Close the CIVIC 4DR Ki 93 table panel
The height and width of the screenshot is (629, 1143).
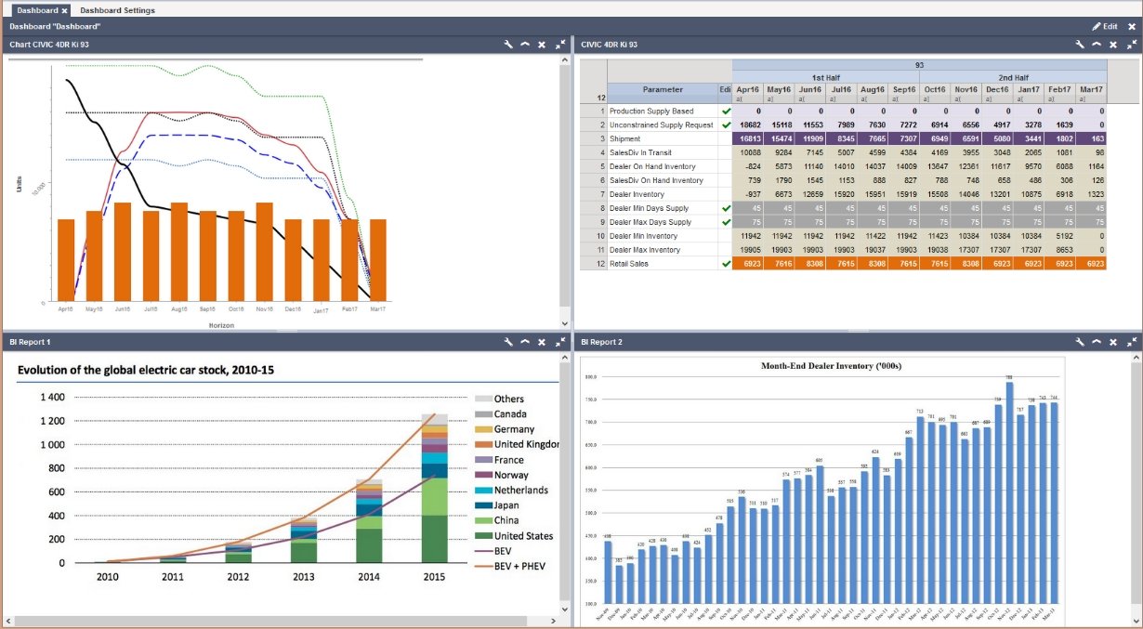click(1113, 45)
